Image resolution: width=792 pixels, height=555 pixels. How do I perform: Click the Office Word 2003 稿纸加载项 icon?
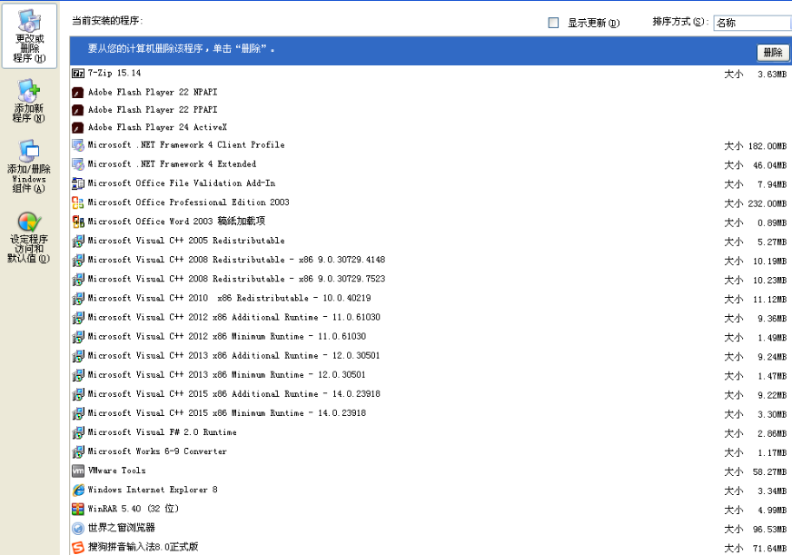(78, 223)
